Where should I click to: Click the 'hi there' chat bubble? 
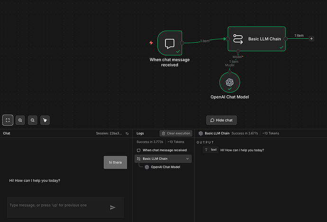point(115,162)
